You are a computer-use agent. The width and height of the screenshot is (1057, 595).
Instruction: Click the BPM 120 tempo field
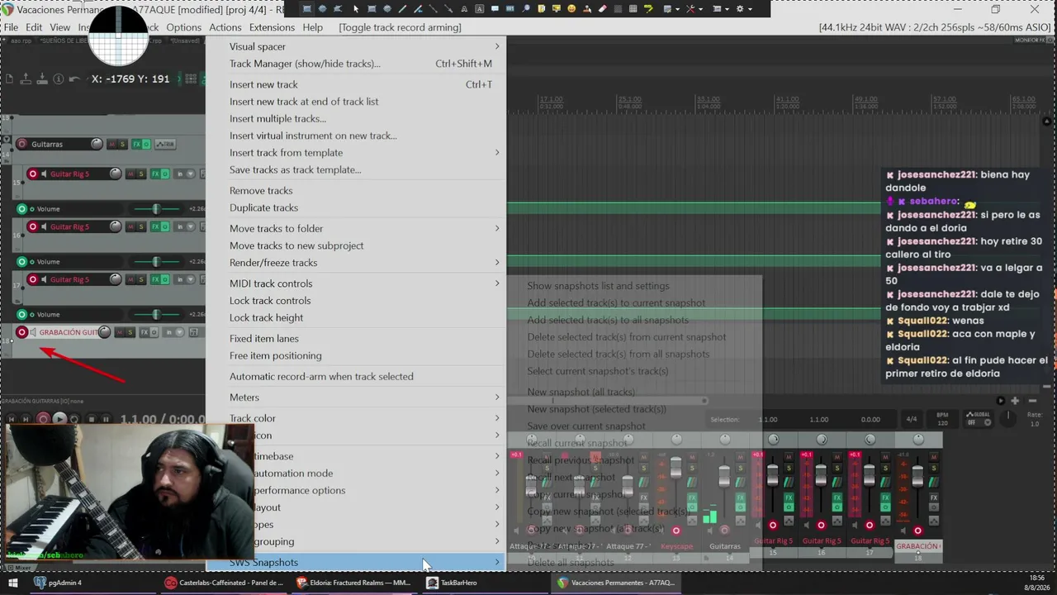[x=942, y=417]
